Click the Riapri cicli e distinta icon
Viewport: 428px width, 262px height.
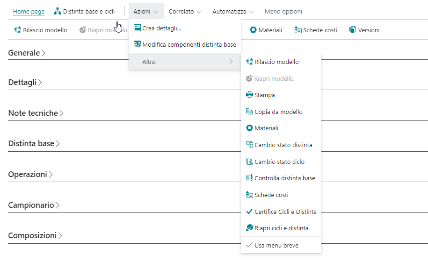249,228
